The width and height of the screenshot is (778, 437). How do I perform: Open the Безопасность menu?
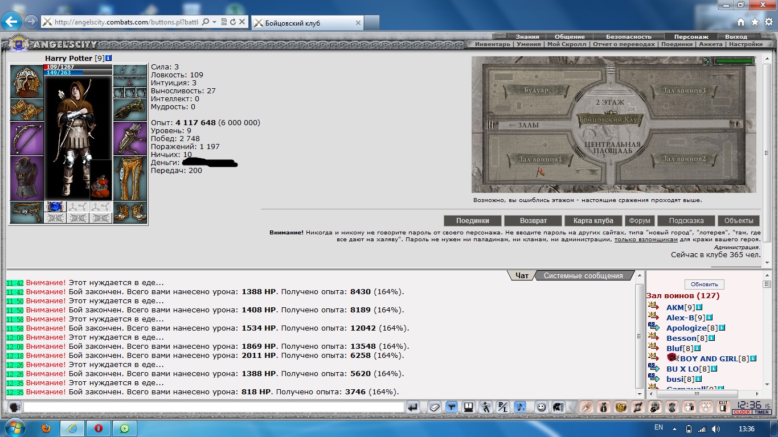628,36
